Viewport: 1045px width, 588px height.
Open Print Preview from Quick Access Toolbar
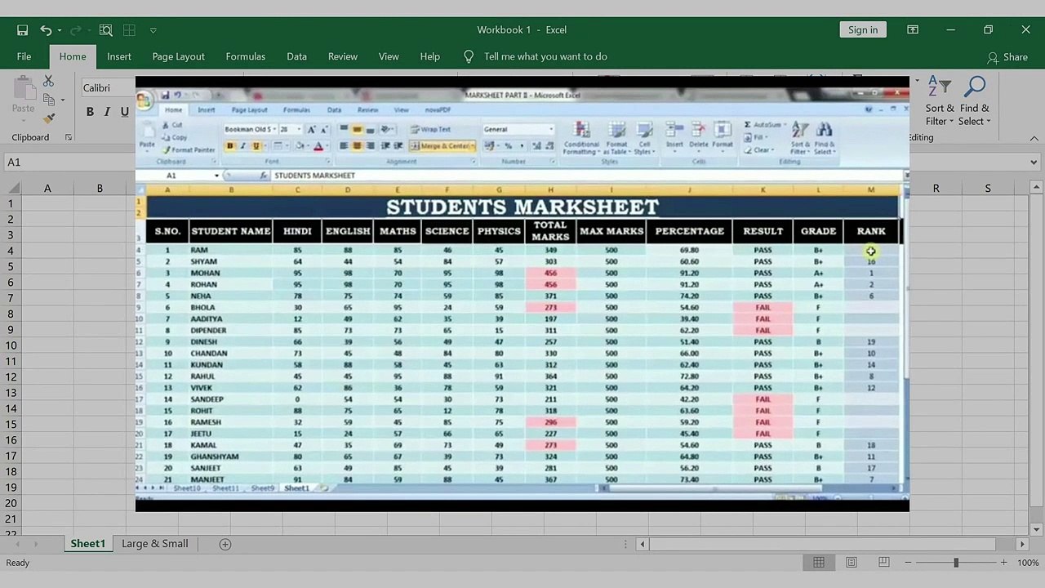coord(105,30)
